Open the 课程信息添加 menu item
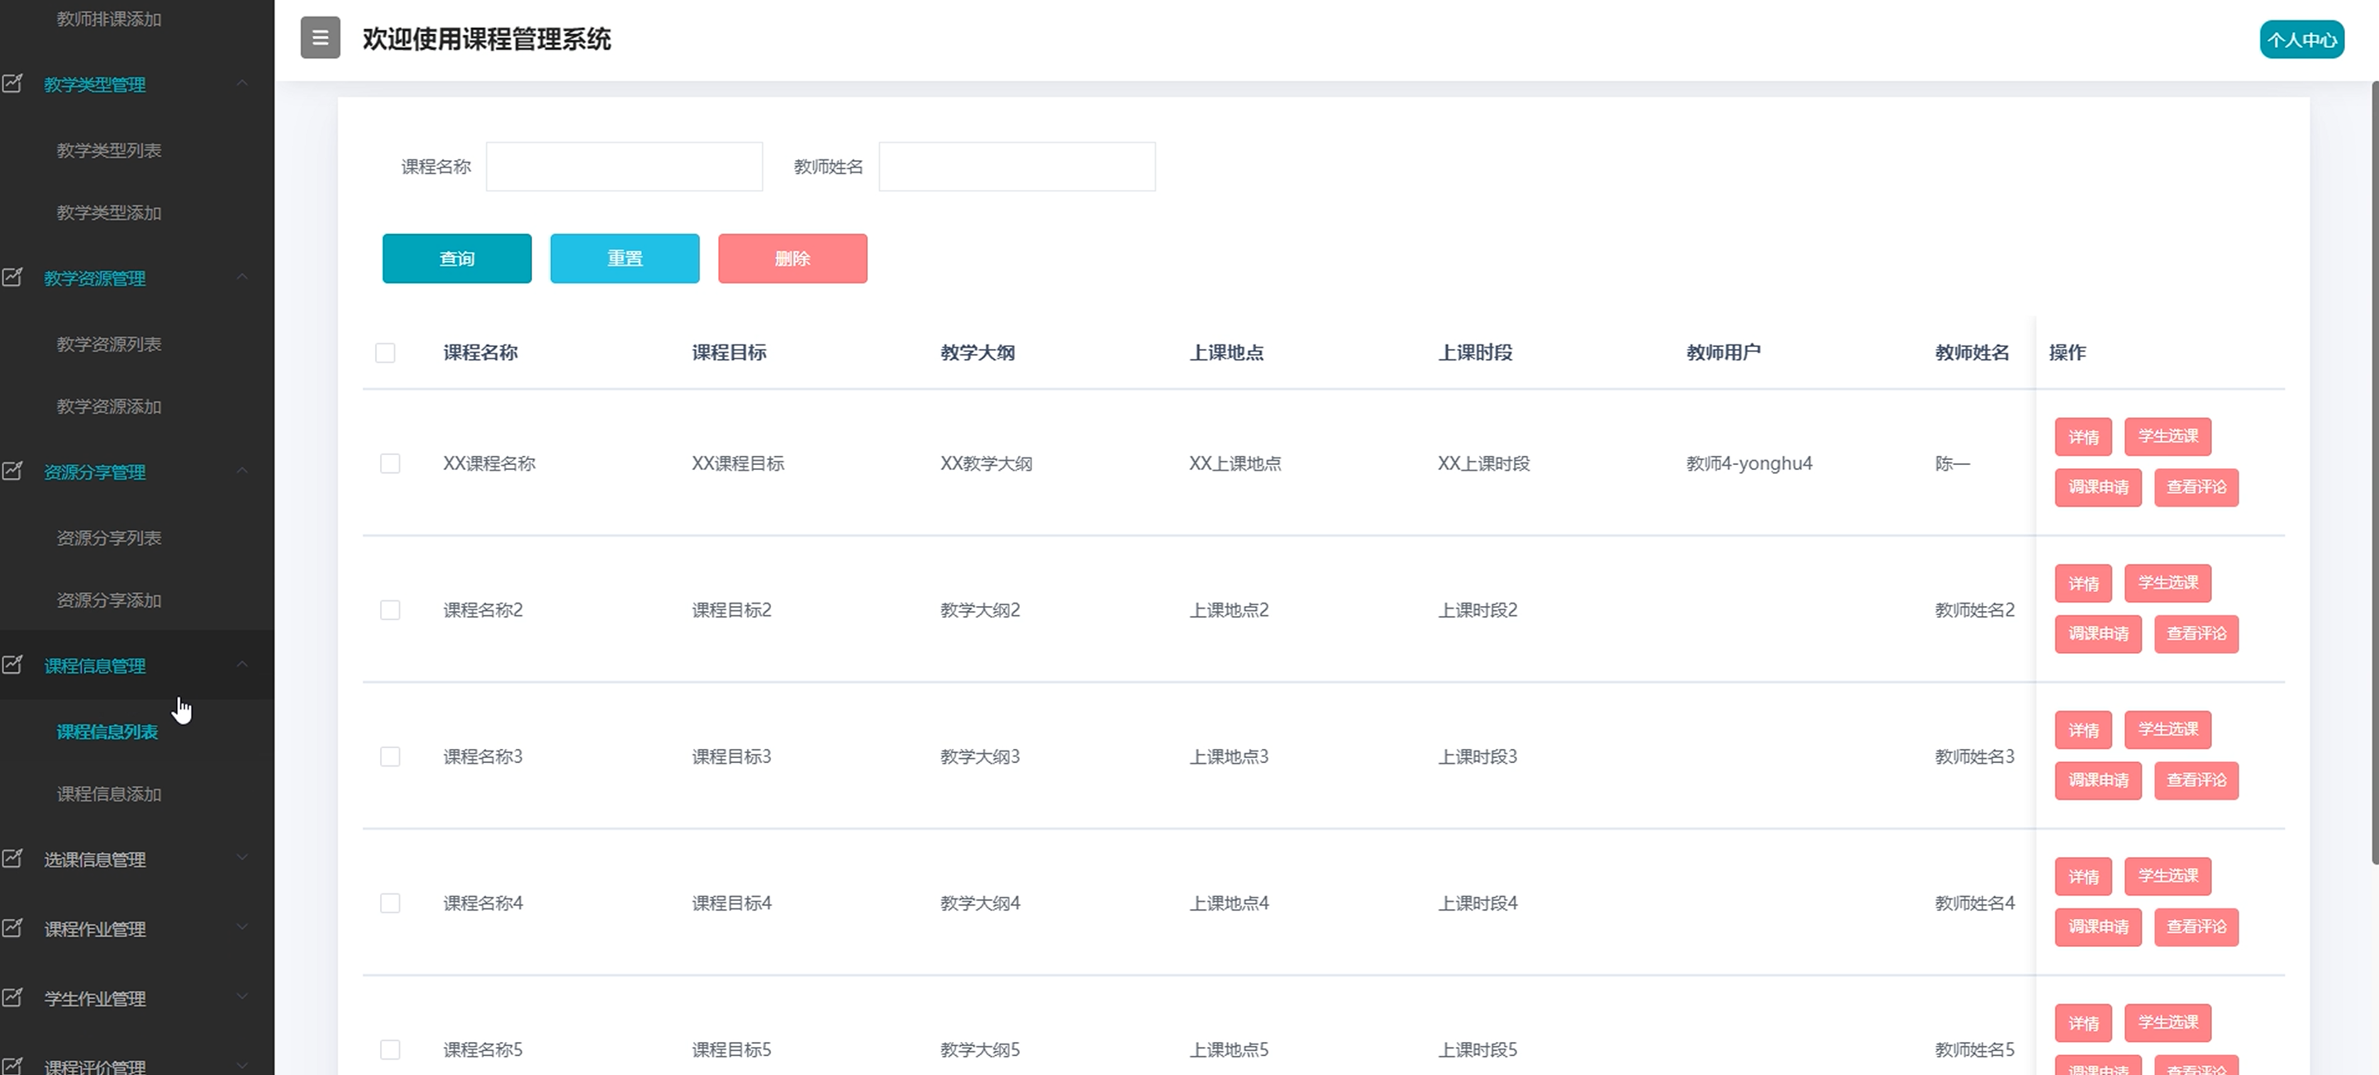This screenshot has height=1075, width=2379. click(x=109, y=793)
